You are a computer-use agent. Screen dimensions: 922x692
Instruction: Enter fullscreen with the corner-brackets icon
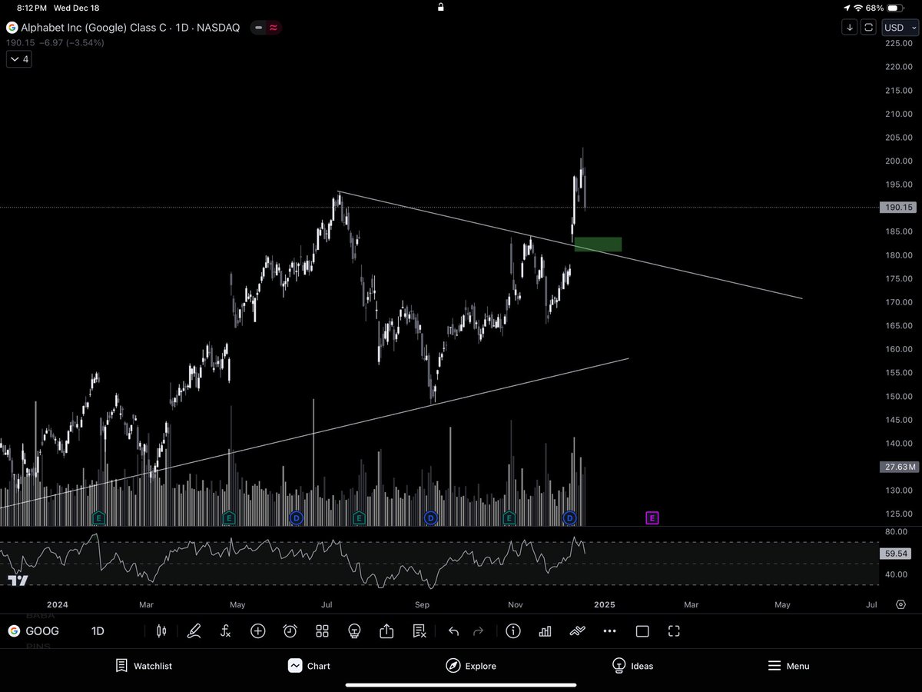click(674, 631)
